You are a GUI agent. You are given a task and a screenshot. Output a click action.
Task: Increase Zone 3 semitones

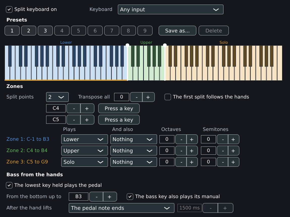[x=234, y=162]
